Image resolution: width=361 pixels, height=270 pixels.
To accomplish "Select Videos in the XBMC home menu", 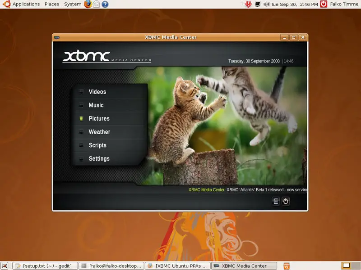I will point(111,92).
